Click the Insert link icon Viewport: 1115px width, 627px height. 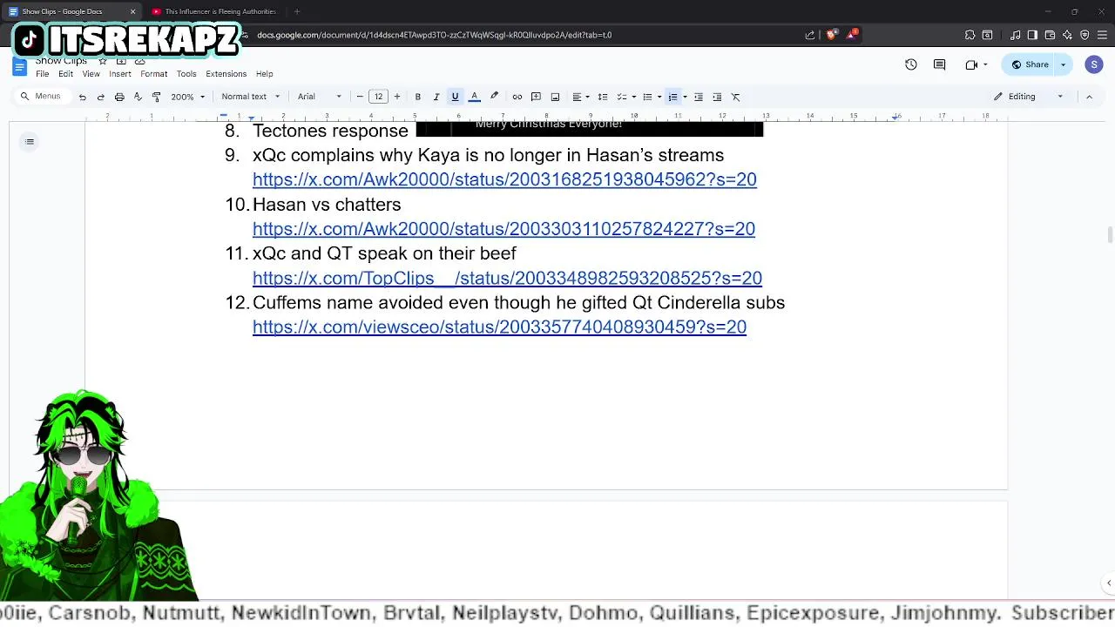click(517, 97)
